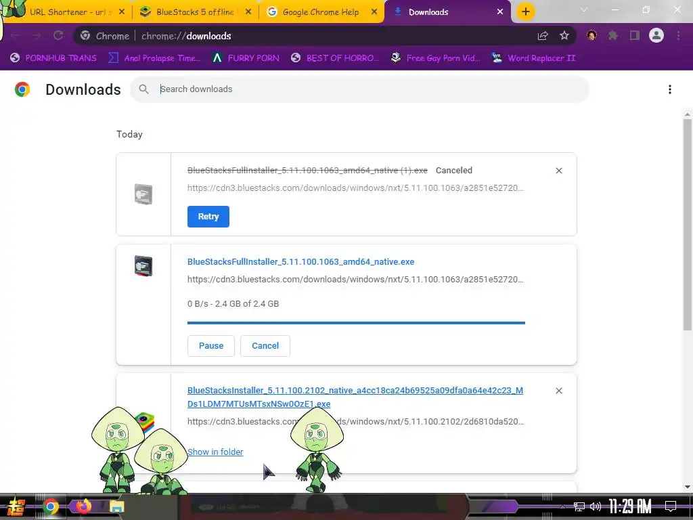Click the in-progress BlueStacks file icon
Viewport: 693px width, 520px height.
143,266
